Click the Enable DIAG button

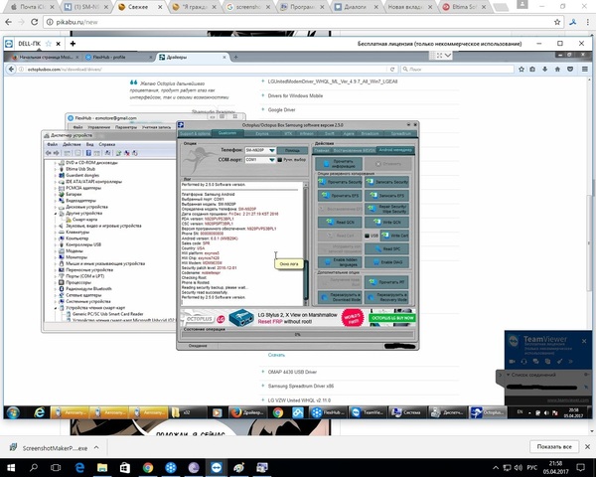387,262
